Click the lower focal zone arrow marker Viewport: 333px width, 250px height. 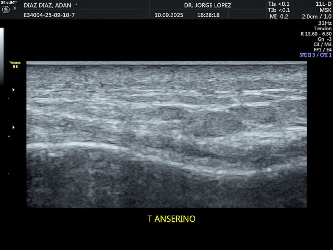click(14, 127)
